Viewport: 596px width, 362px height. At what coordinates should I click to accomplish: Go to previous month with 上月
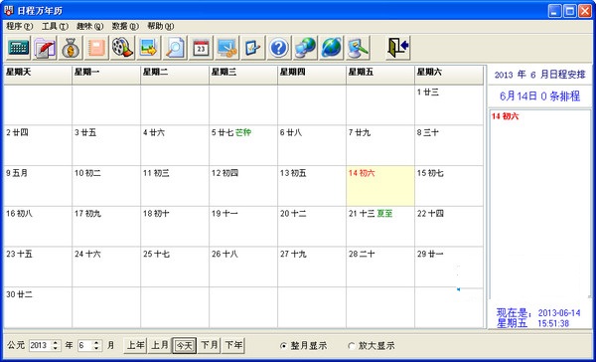[x=160, y=346]
